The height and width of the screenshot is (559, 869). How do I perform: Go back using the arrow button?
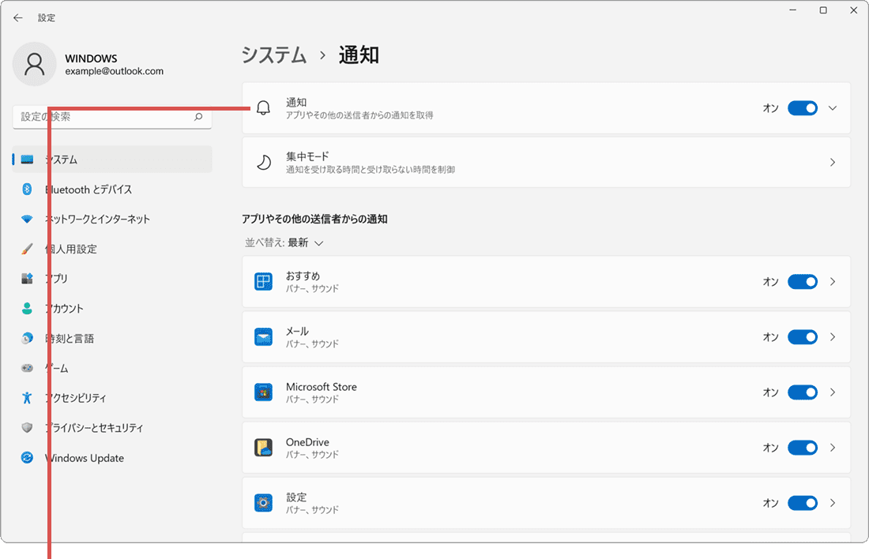pos(17,17)
